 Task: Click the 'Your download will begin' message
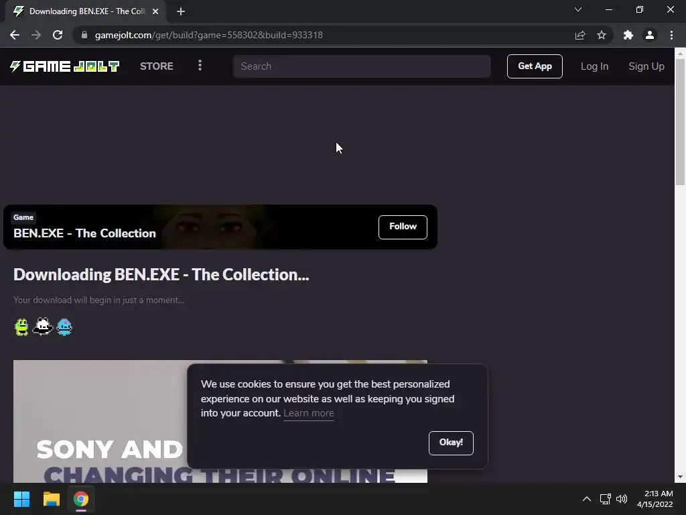pos(98,300)
